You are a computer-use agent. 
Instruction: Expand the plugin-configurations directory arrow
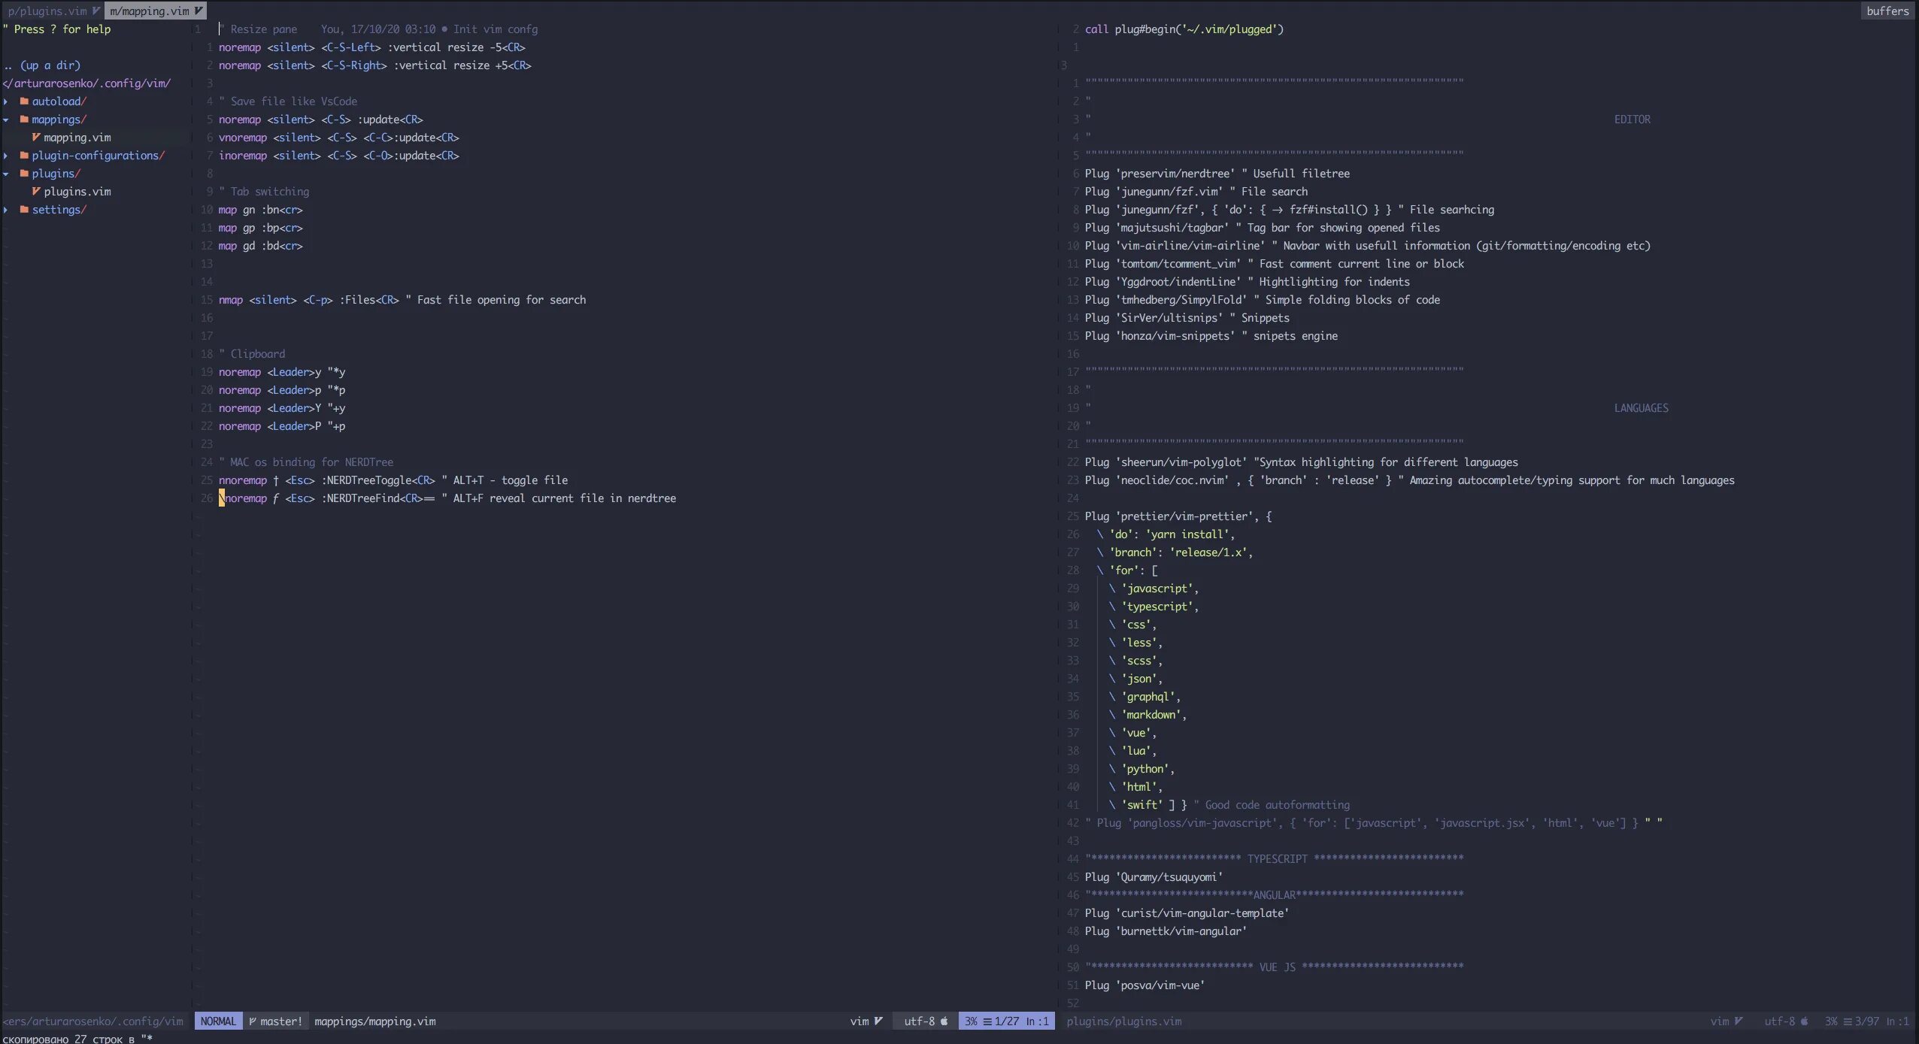[6, 156]
